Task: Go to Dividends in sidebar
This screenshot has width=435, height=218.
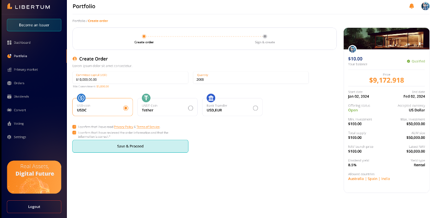Action: [21, 97]
